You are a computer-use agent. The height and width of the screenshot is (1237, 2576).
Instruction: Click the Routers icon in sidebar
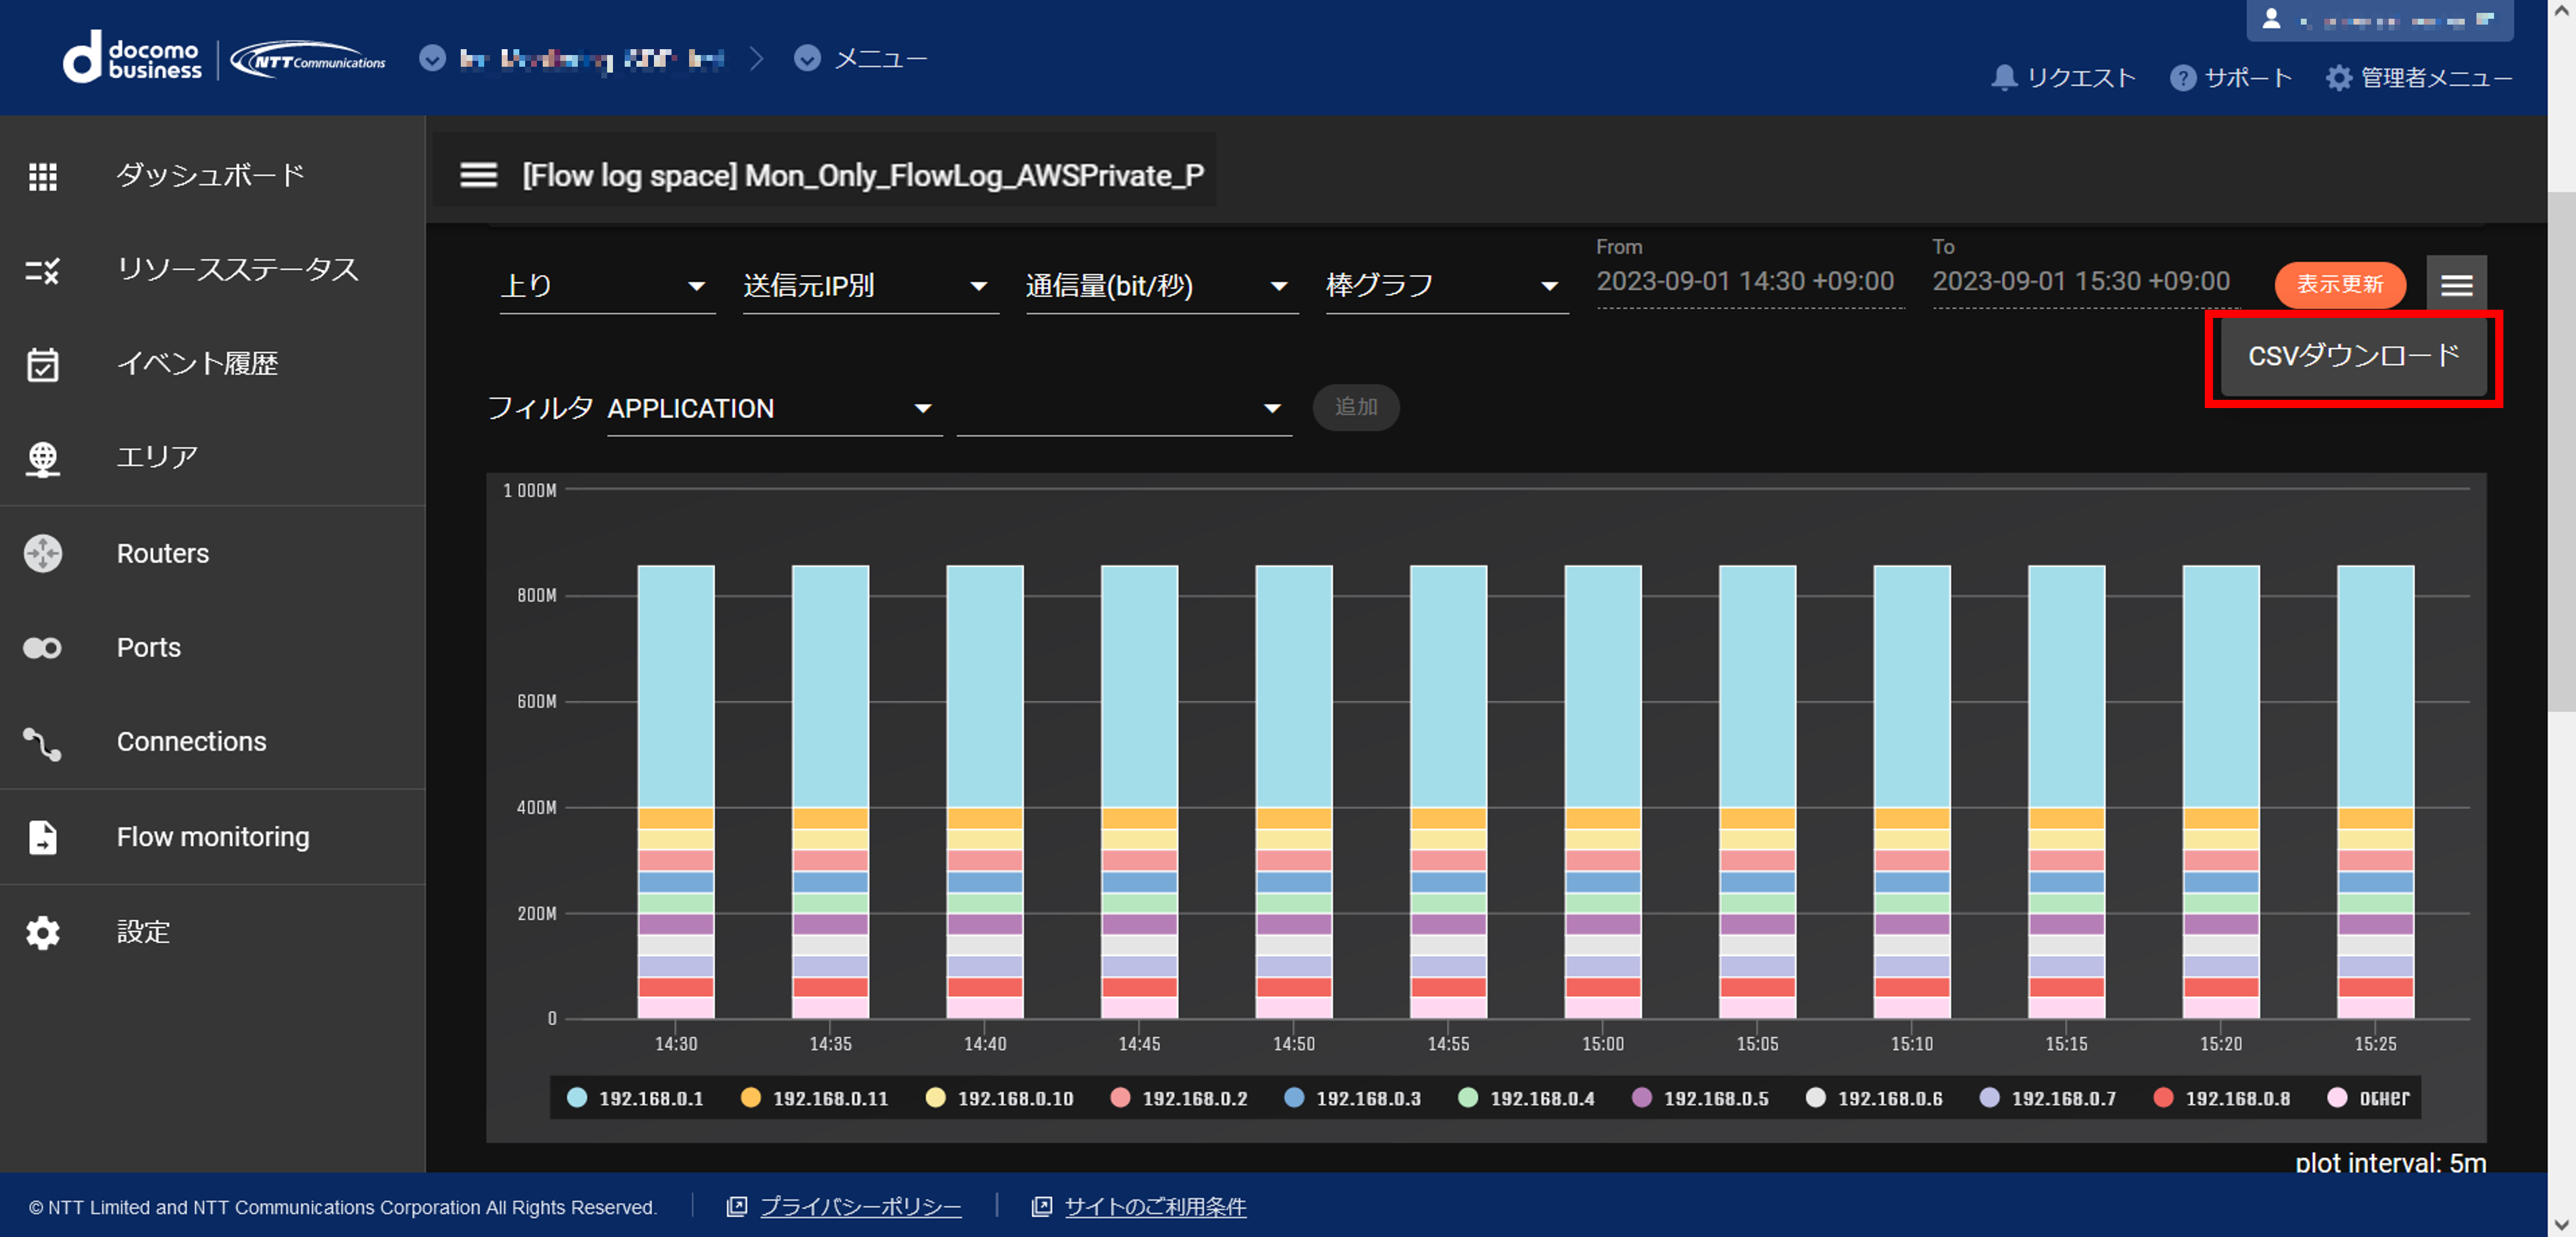[42, 553]
